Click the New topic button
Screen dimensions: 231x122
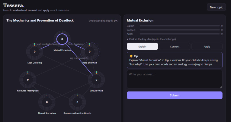click(216, 7)
